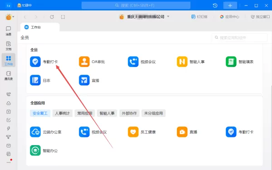Open the 智能人事 app icon
272x170 pixels.
182,62
